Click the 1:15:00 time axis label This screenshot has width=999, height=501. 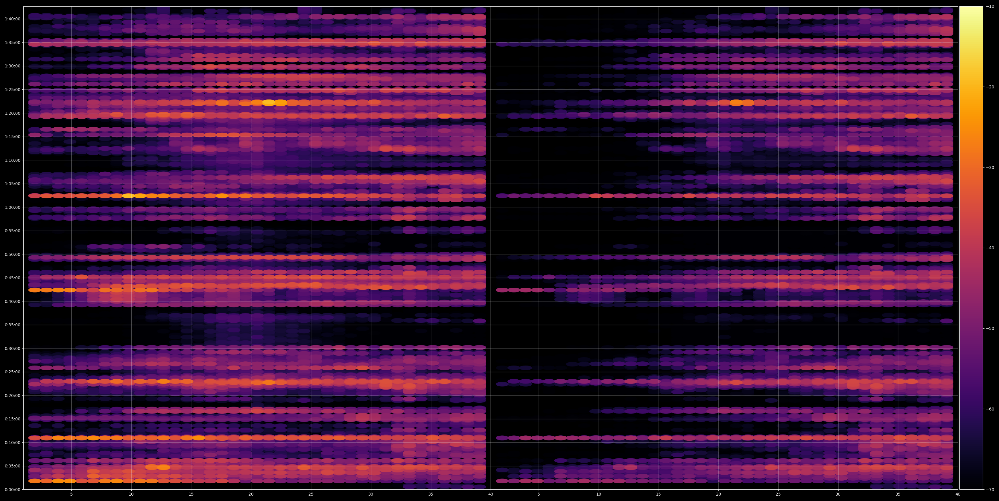pos(12,137)
